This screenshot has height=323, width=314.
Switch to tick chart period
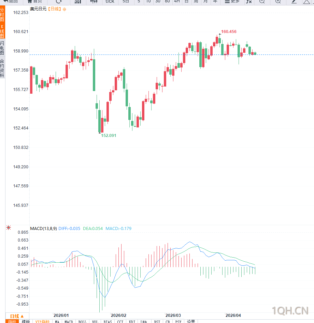[110, 1]
